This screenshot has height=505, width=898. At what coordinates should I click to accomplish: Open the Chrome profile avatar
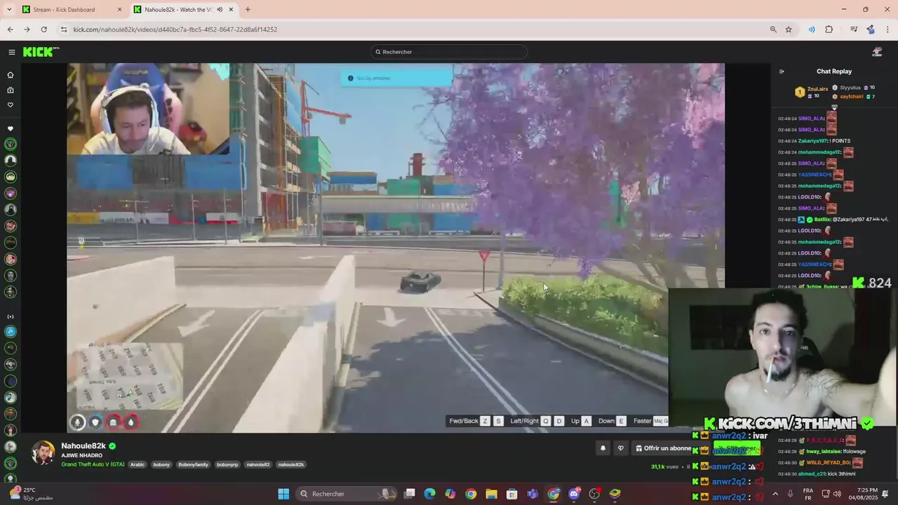point(871,29)
